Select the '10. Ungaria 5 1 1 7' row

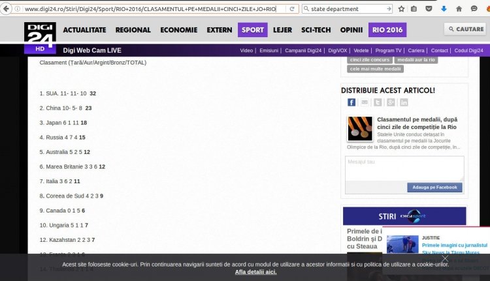[x=64, y=225]
